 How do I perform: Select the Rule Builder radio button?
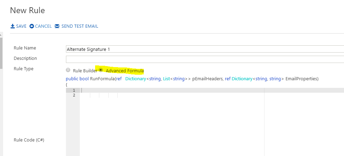point(68,70)
